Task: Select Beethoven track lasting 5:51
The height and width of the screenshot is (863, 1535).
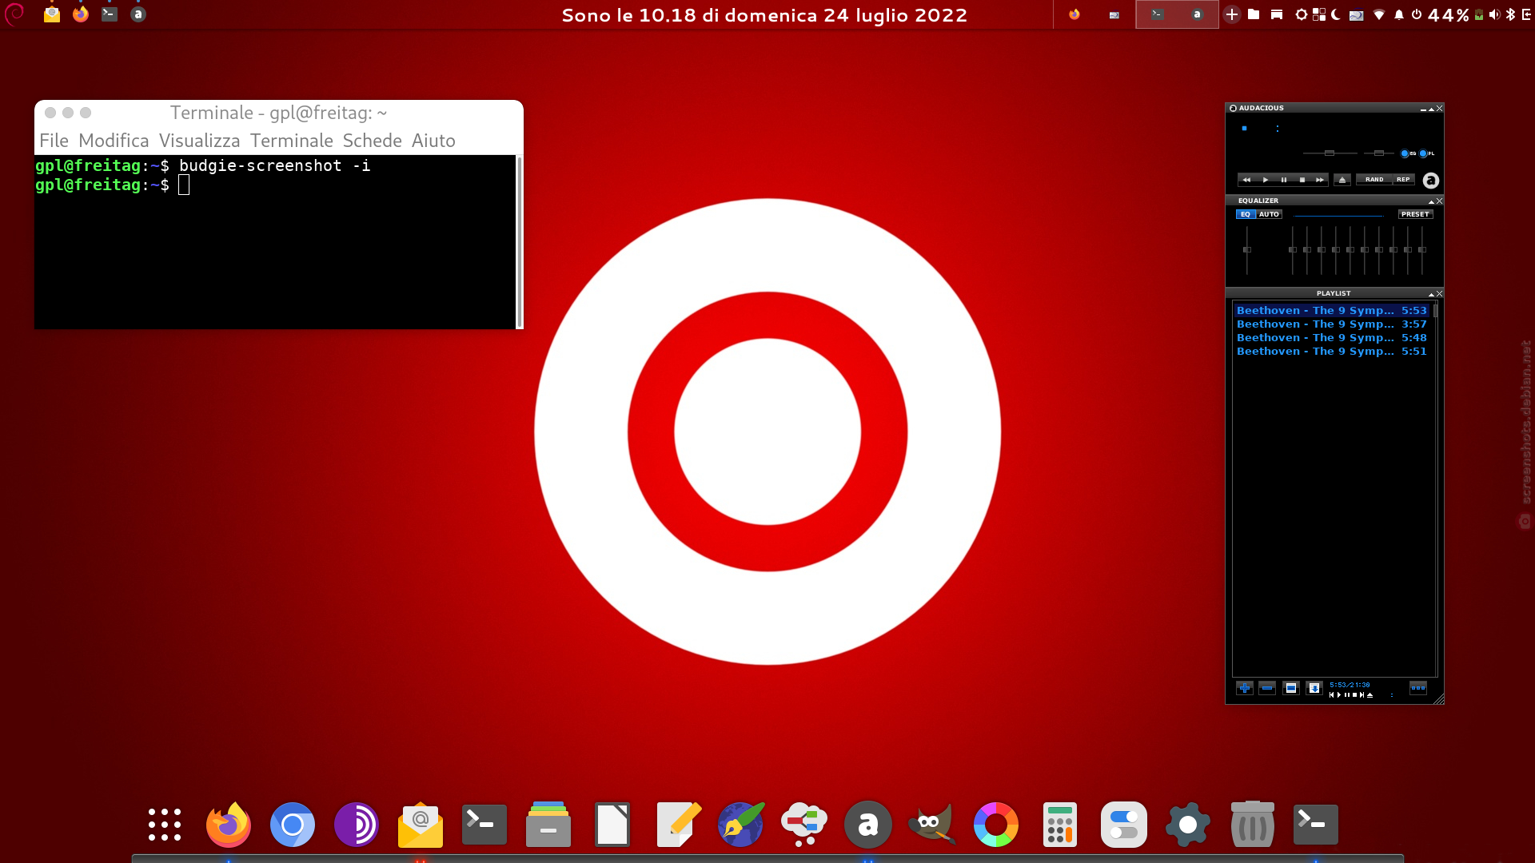Action: point(1332,352)
